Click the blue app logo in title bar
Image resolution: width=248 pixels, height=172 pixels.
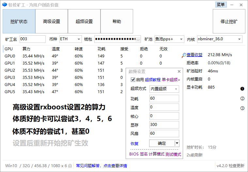tap(4, 5)
